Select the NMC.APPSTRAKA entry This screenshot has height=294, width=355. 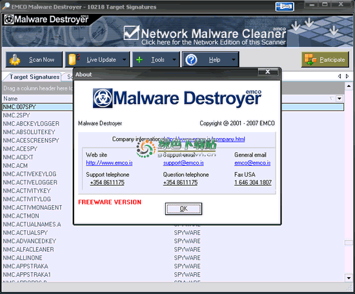click(26, 266)
